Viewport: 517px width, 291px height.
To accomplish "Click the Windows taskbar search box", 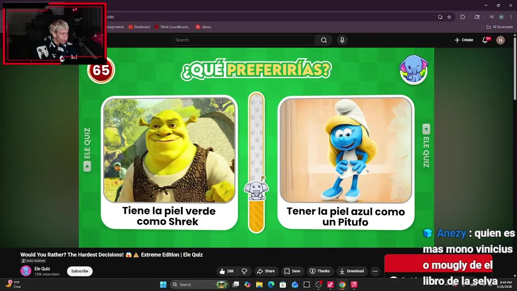I will click(200, 285).
